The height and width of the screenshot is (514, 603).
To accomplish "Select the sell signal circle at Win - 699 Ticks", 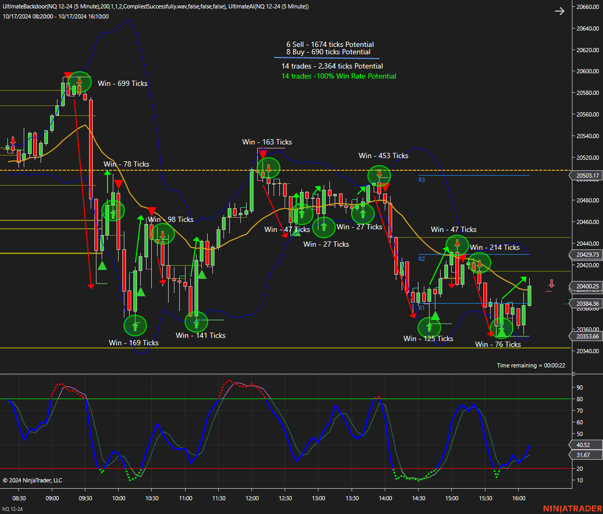I will 80,81.
